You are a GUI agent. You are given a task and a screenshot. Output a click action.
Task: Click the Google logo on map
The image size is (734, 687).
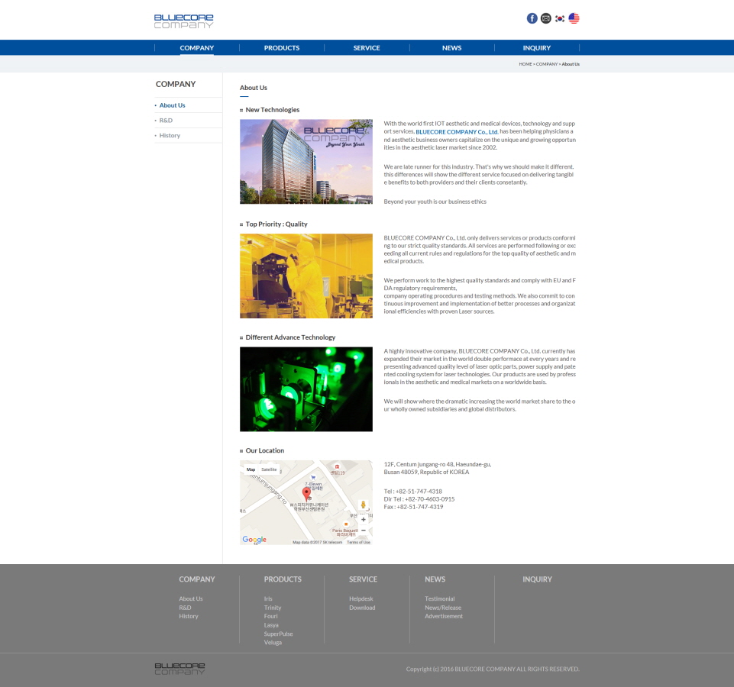254,539
